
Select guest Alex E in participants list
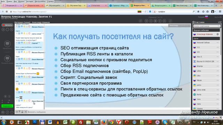[x=206, y=57]
